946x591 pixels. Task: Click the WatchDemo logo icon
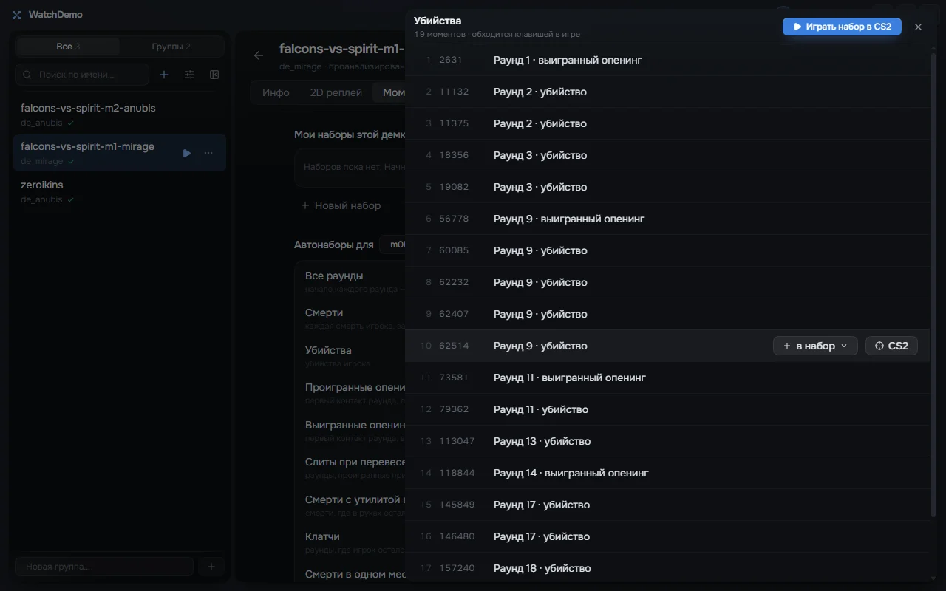[x=16, y=15]
